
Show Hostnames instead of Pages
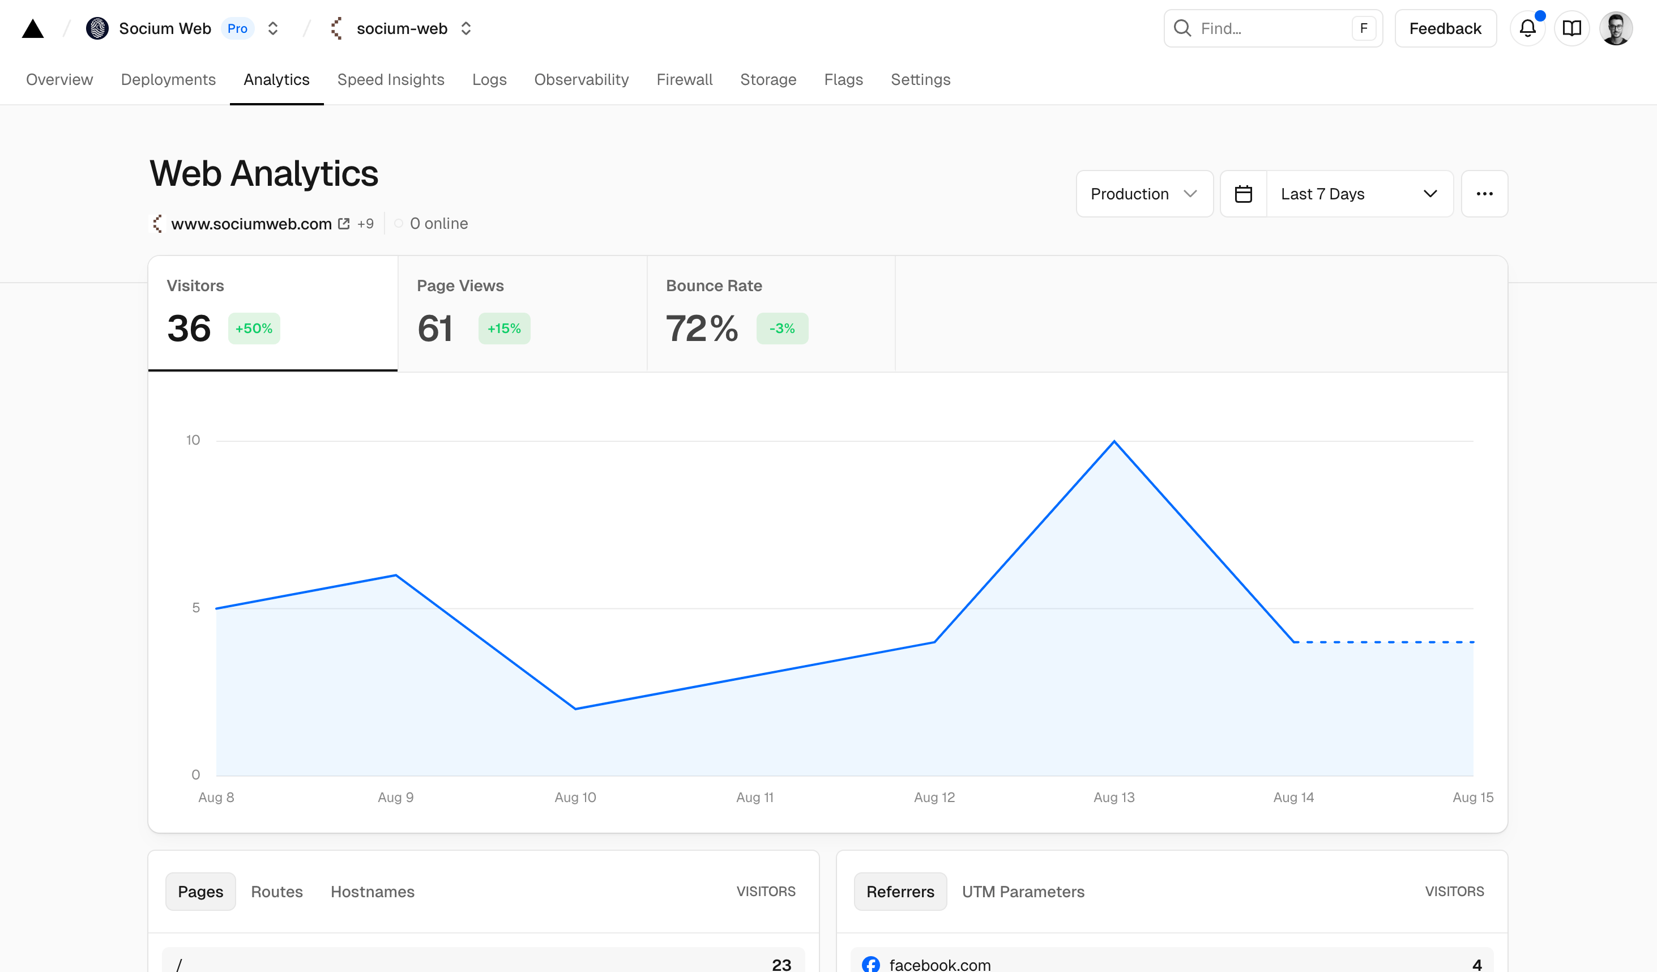[372, 891]
